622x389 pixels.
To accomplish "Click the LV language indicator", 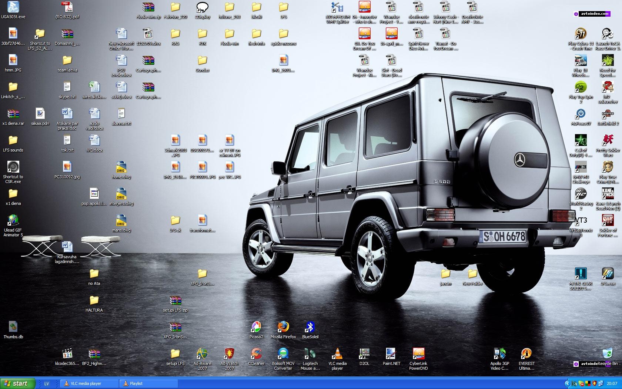I will click(47, 383).
